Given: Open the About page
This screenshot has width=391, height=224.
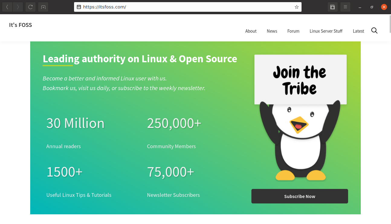Looking at the screenshot, I should [x=251, y=31].
